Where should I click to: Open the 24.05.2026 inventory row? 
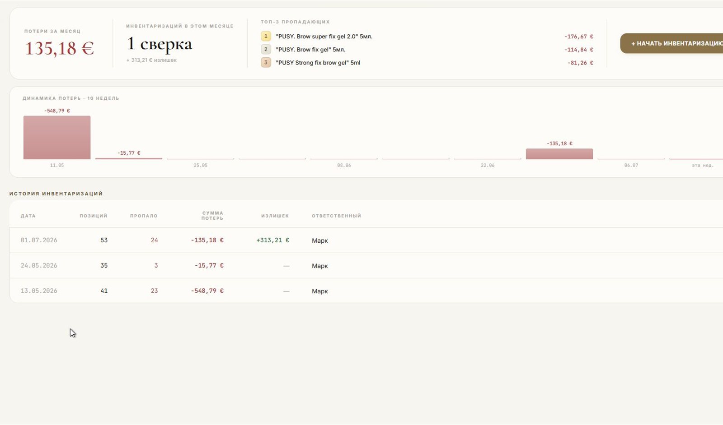point(366,265)
